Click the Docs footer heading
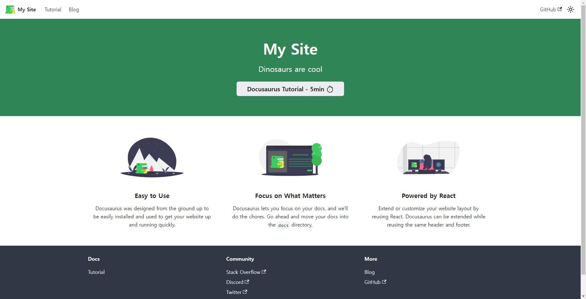The width and height of the screenshot is (586, 299). pos(94,259)
